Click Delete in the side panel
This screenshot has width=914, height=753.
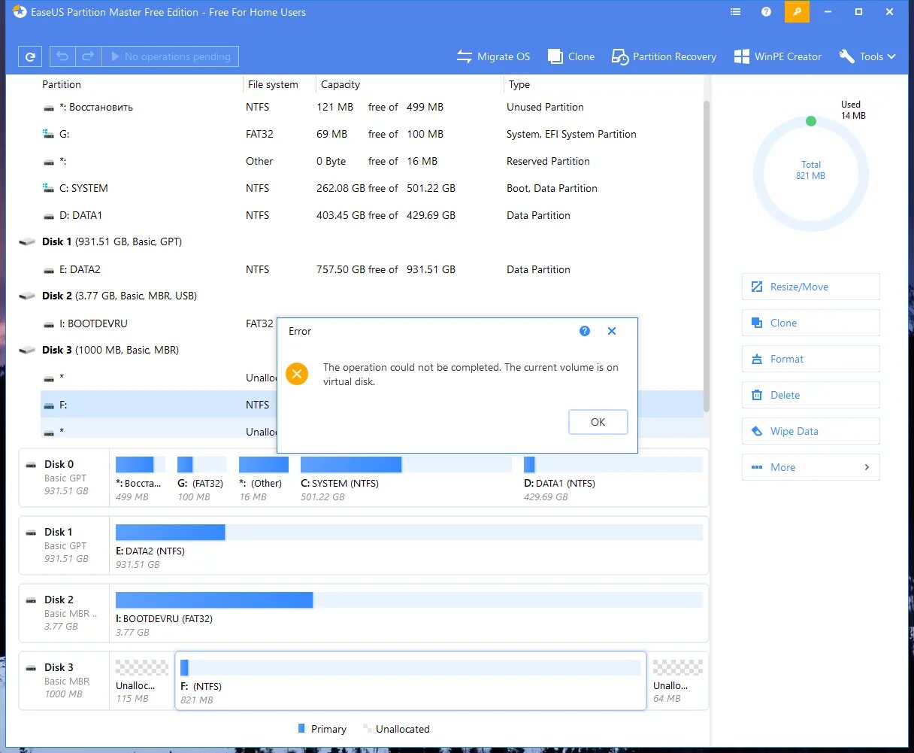810,395
